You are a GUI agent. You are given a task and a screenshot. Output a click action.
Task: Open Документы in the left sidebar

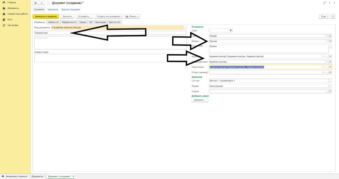(x=13, y=8)
